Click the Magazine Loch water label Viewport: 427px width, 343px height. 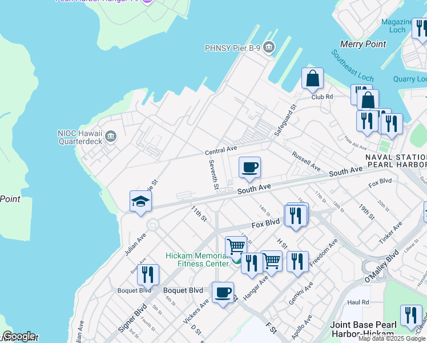click(397, 26)
